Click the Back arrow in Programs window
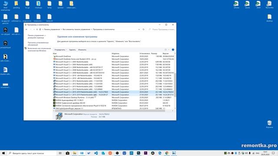Viewport: 278px width, 156px height. (26, 29)
